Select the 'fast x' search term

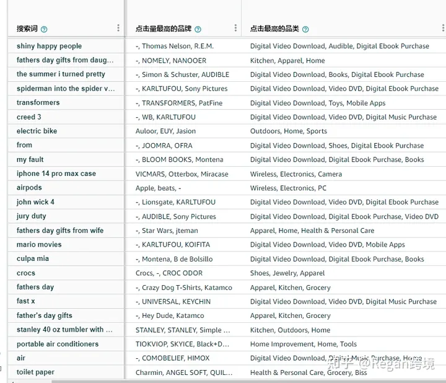point(25,301)
